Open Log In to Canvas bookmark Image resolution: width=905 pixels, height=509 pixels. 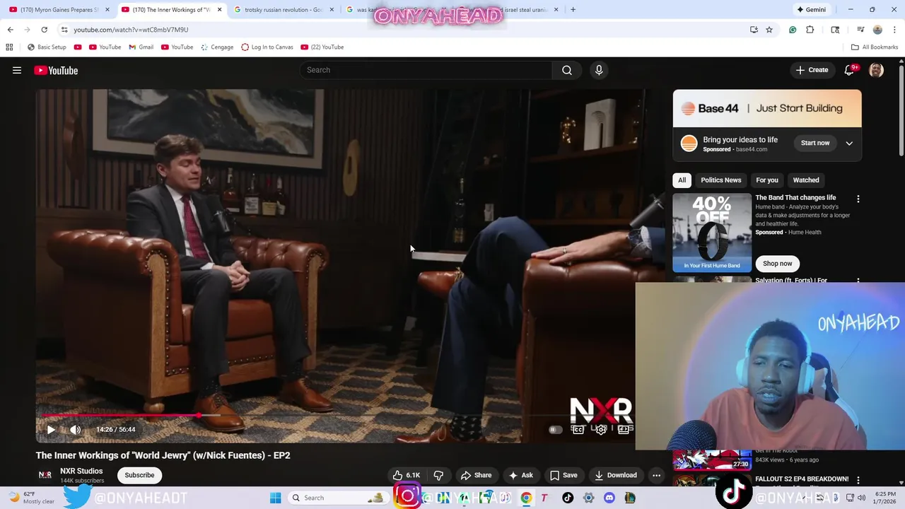(267, 47)
